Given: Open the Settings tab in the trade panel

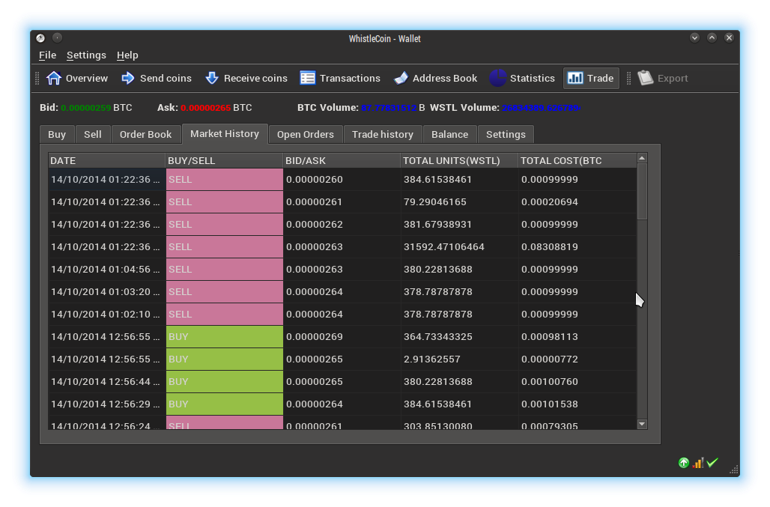Looking at the screenshot, I should click(506, 135).
